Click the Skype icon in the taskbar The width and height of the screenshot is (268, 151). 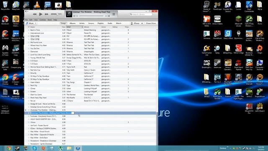coord(34,148)
